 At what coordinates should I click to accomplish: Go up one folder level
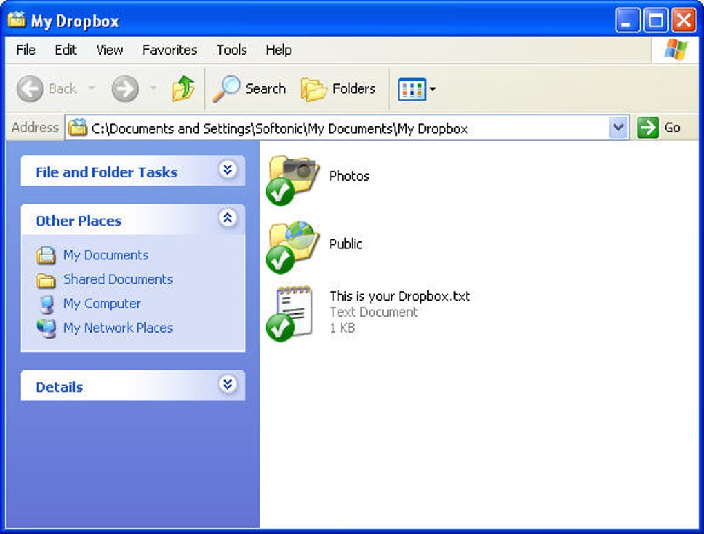(x=183, y=88)
